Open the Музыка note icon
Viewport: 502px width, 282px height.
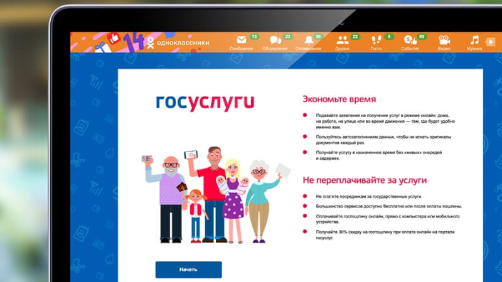474,40
